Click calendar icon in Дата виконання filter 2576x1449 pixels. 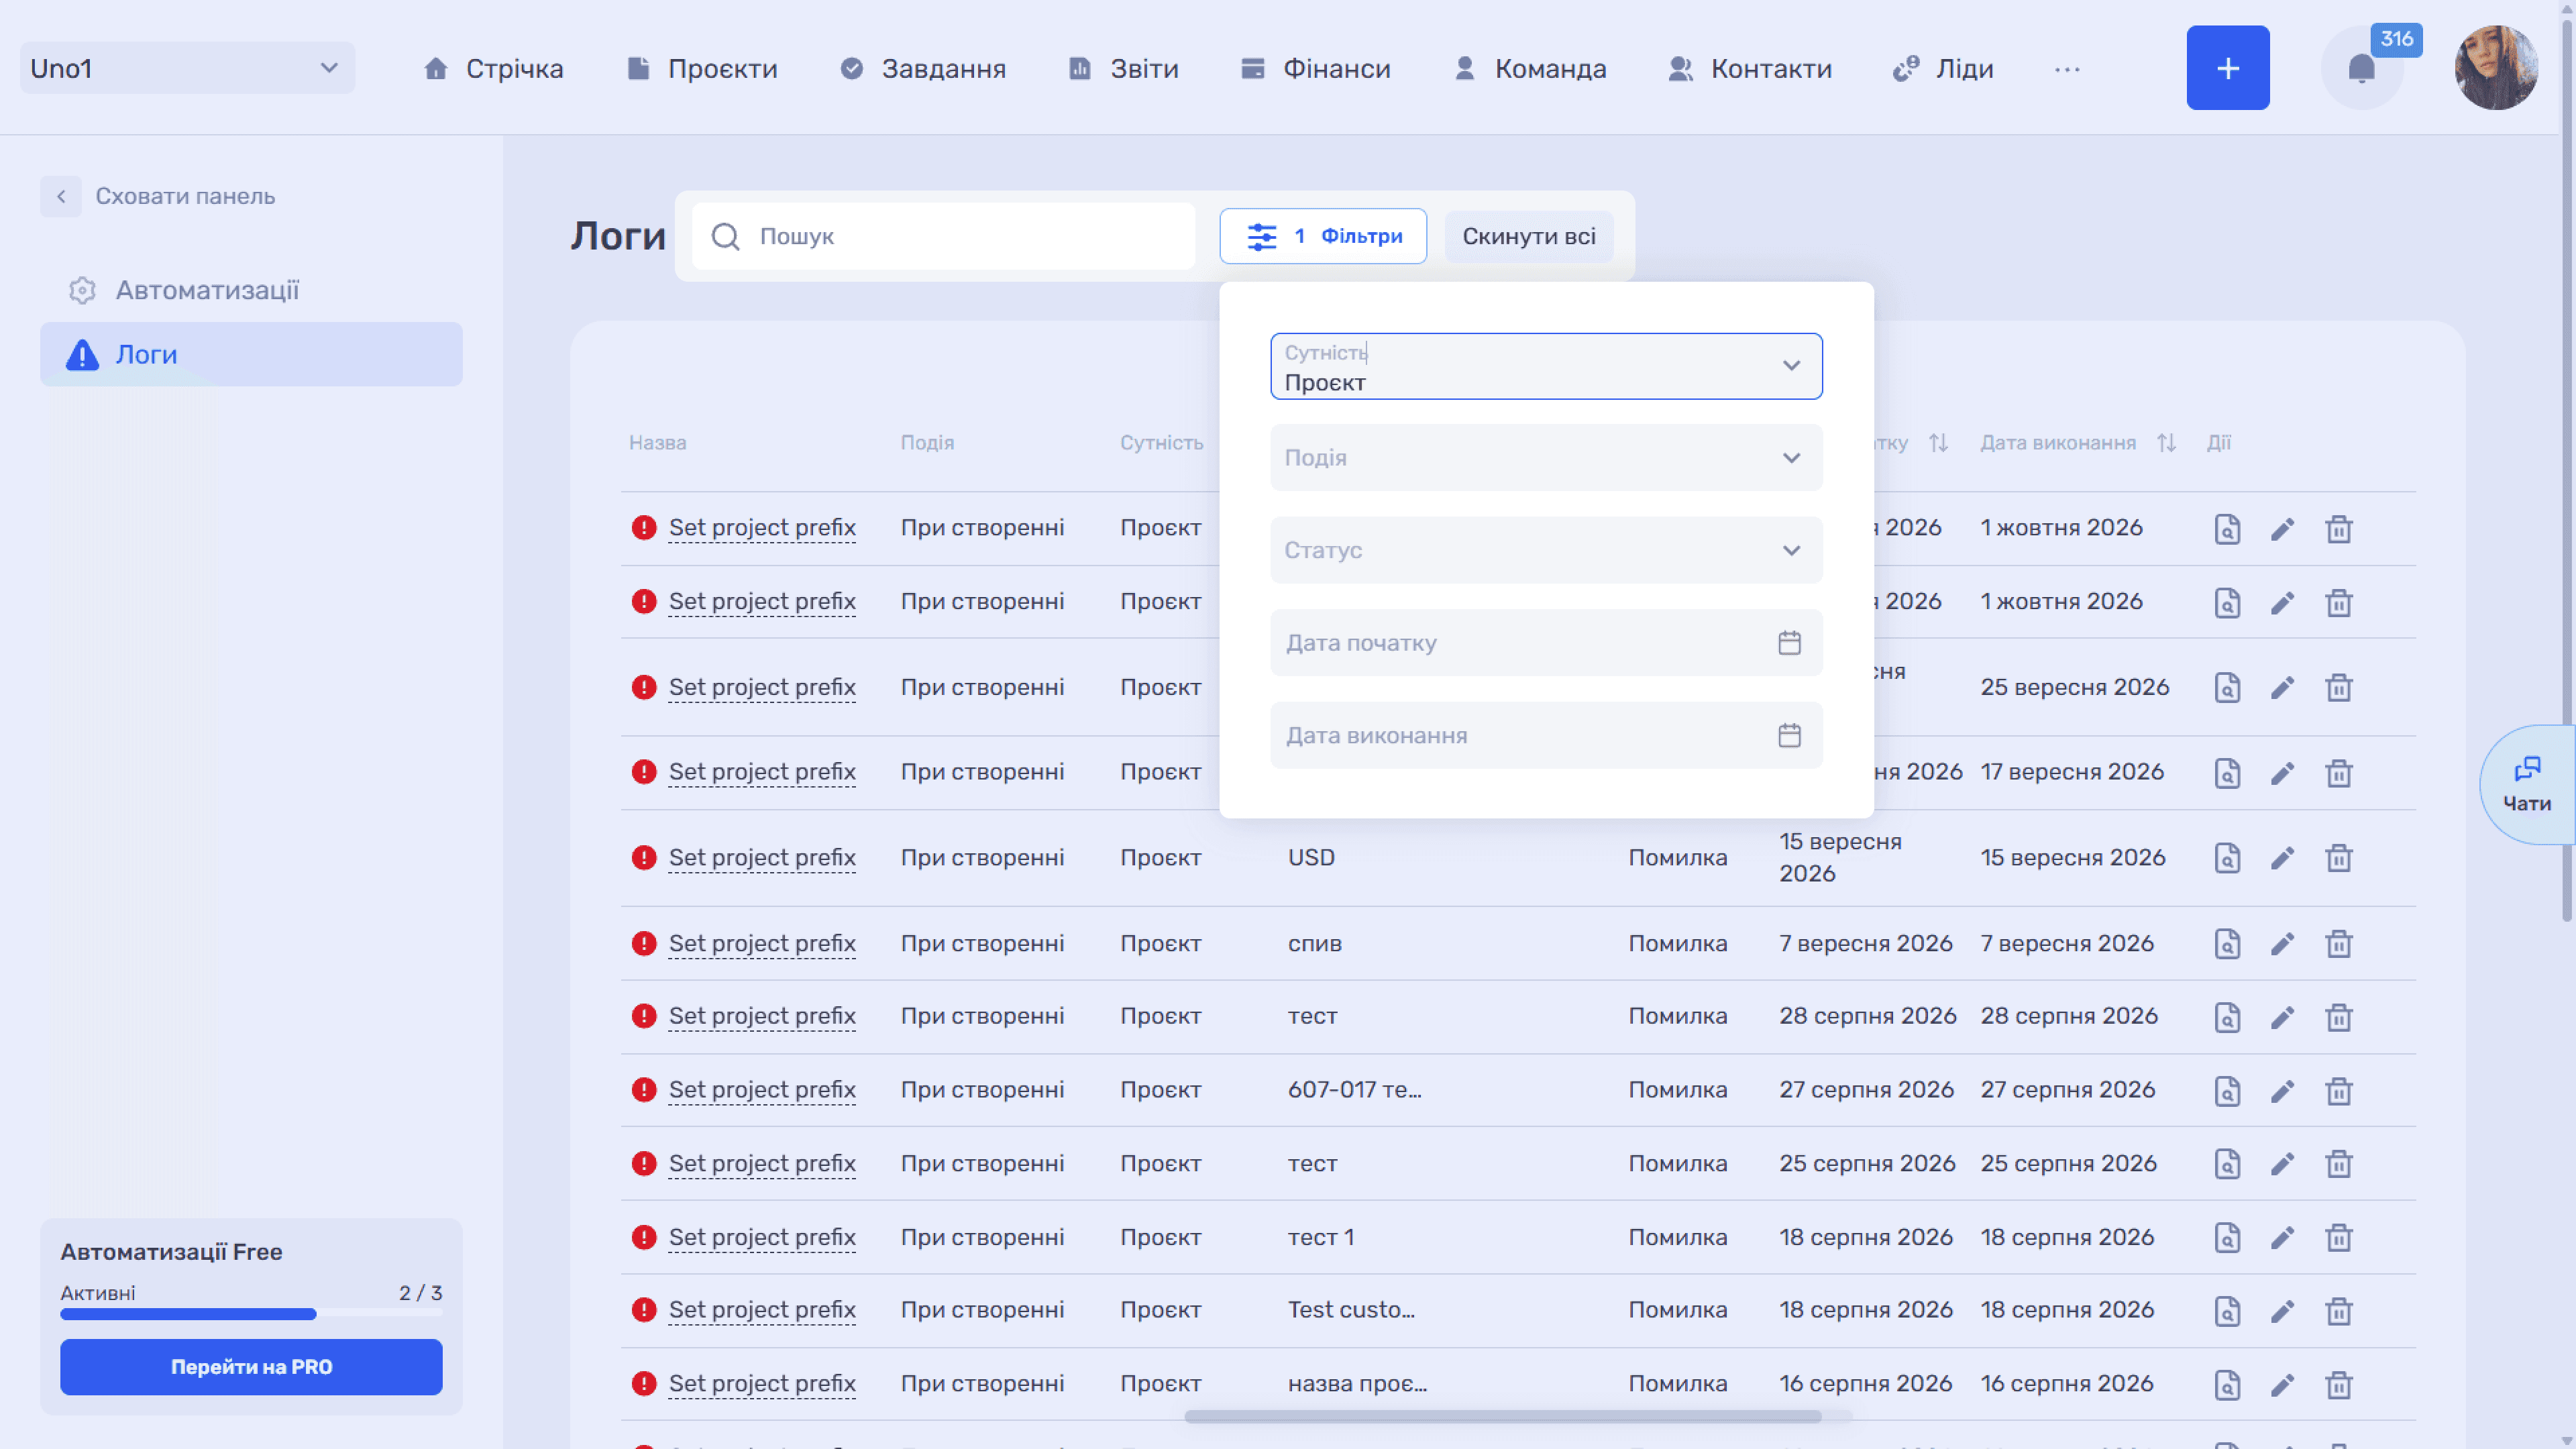point(1789,736)
